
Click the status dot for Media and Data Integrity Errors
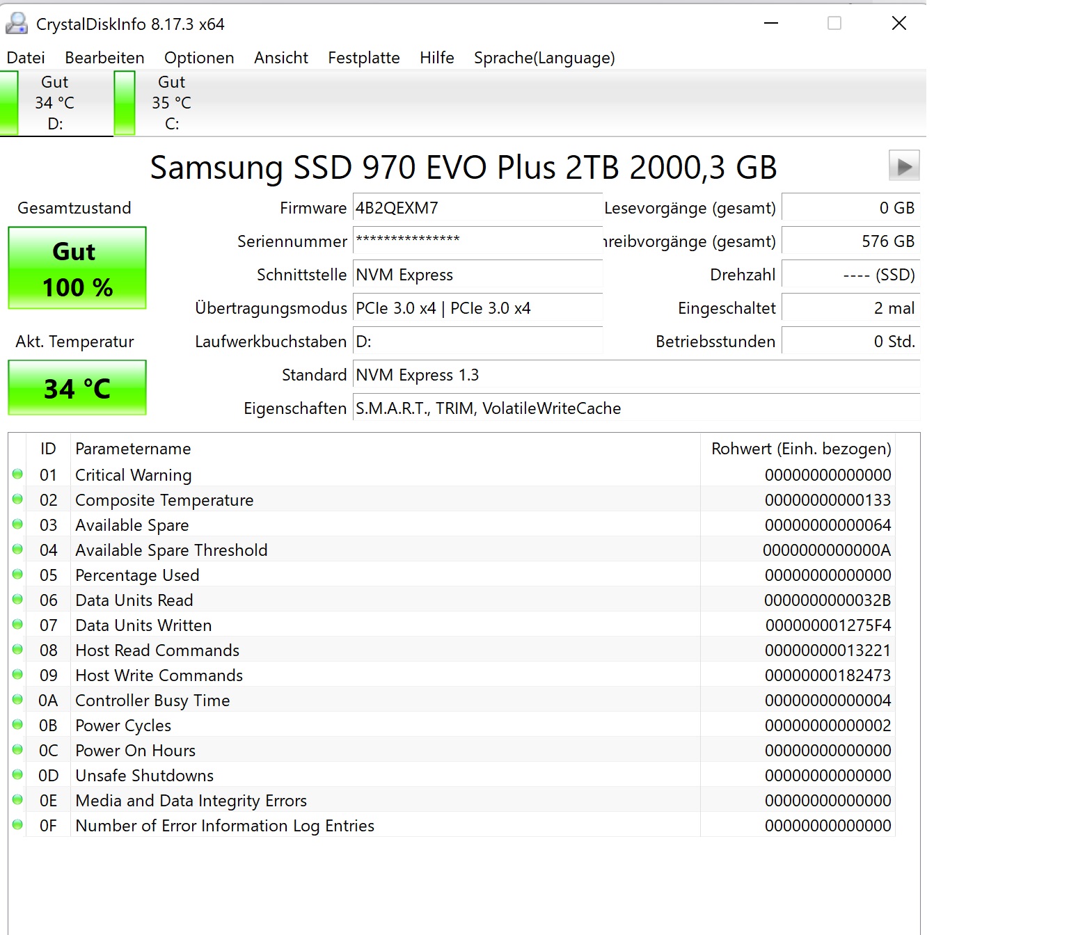tap(17, 799)
